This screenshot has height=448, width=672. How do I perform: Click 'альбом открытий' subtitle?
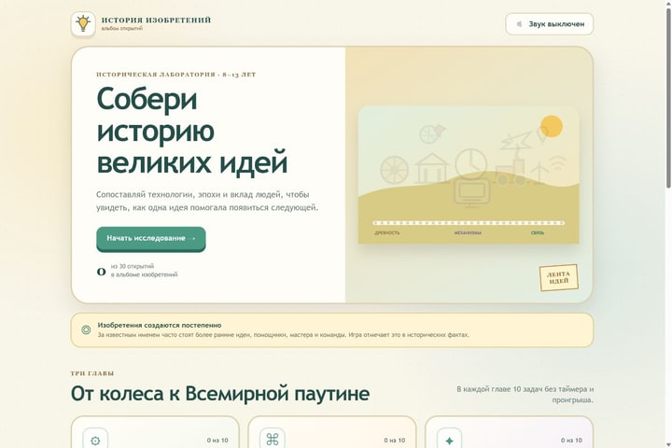coord(122,28)
